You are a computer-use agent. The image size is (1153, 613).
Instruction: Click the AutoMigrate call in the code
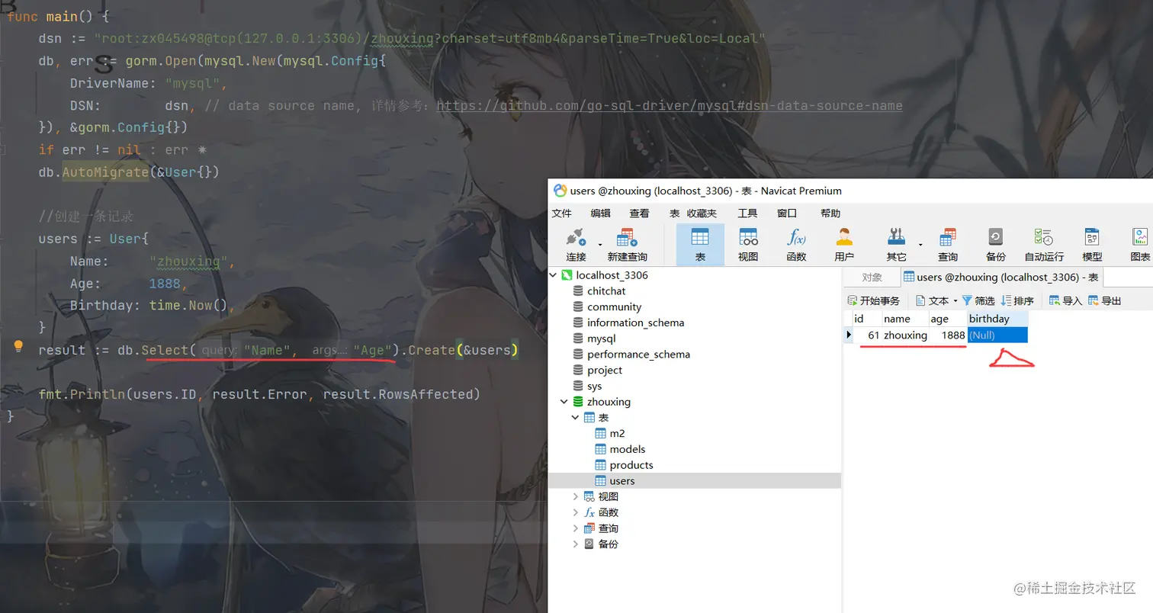[x=105, y=172]
